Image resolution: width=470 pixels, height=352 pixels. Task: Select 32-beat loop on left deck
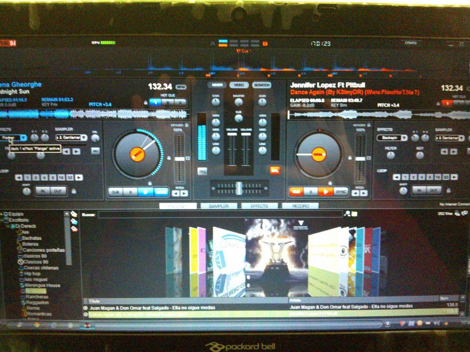70,178
